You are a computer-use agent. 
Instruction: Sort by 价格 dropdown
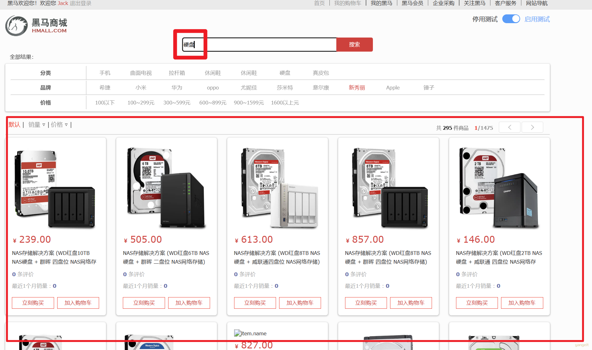tap(59, 125)
